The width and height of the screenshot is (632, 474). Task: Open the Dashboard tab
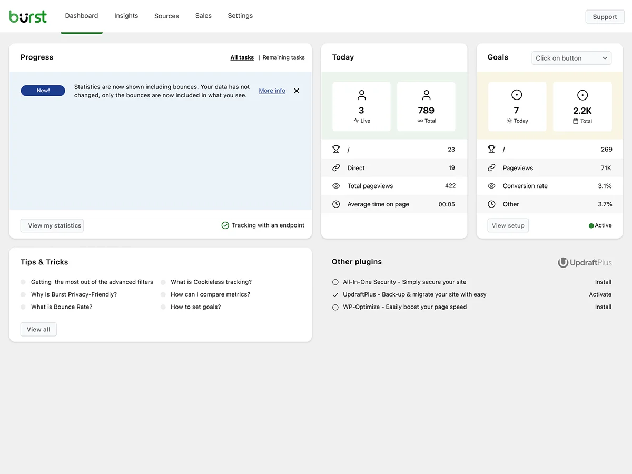(x=82, y=16)
